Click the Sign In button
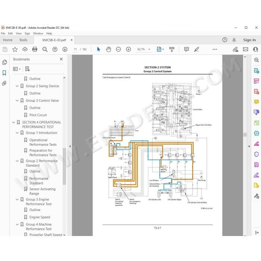Image resolution: width=261 pixels, height=261 pixels. pos(249,40)
